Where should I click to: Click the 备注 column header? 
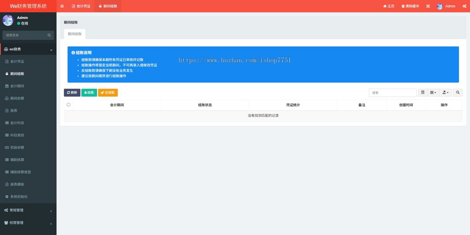pos(362,105)
